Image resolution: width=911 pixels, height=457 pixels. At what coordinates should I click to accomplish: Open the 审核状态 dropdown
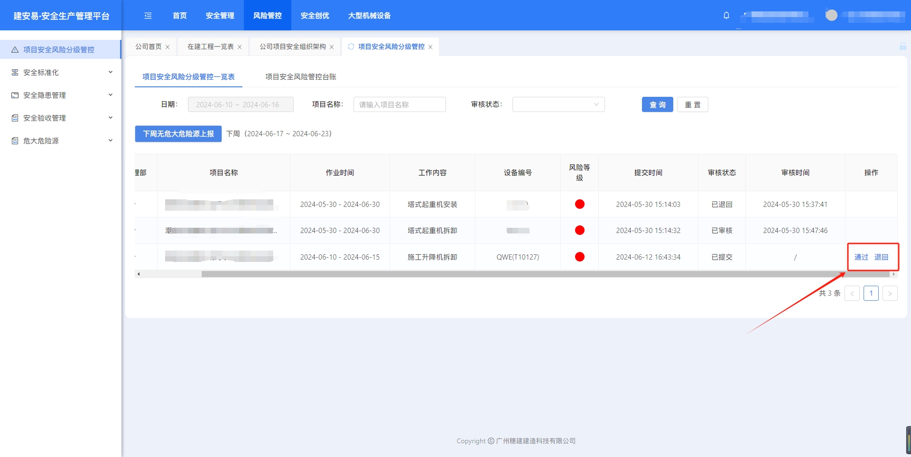point(558,104)
